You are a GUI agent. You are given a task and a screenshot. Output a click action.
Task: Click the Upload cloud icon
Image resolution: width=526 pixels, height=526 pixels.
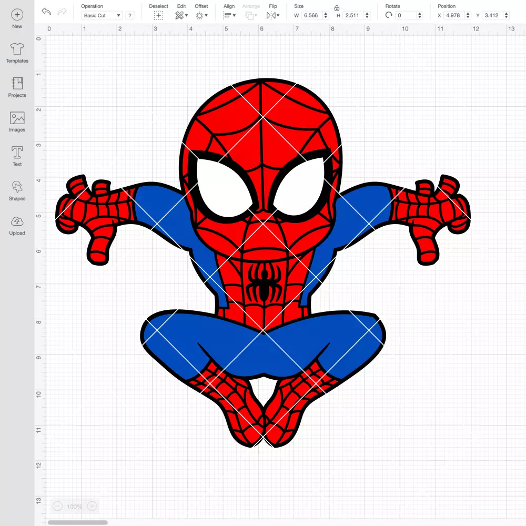coord(17,222)
